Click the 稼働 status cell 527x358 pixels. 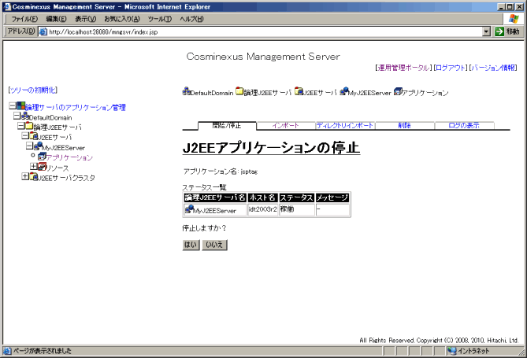(x=297, y=209)
